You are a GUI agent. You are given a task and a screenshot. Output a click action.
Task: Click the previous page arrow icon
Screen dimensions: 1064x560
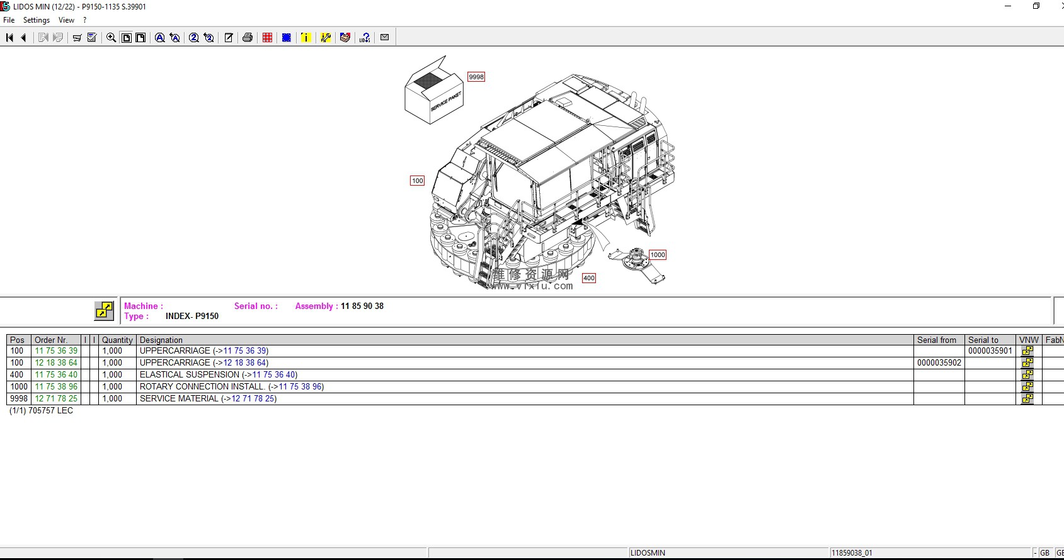point(24,38)
